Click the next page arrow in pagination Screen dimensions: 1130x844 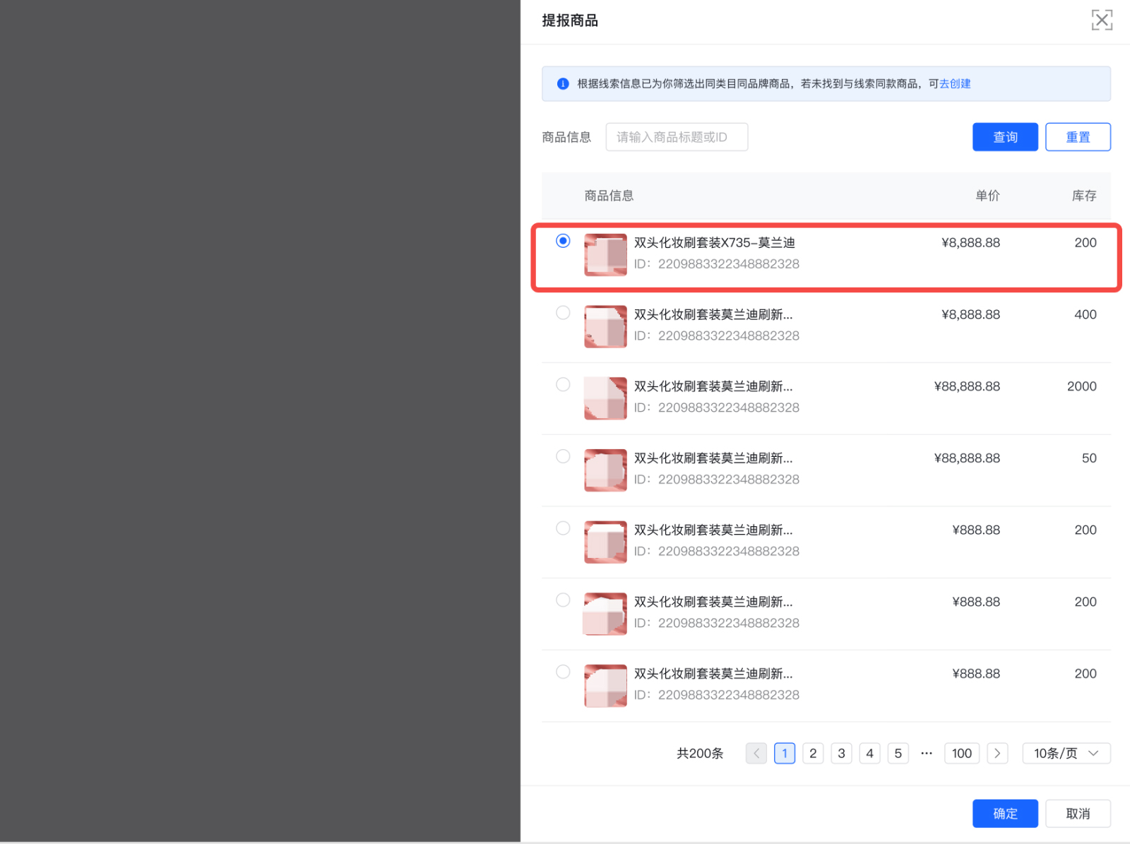(997, 753)
